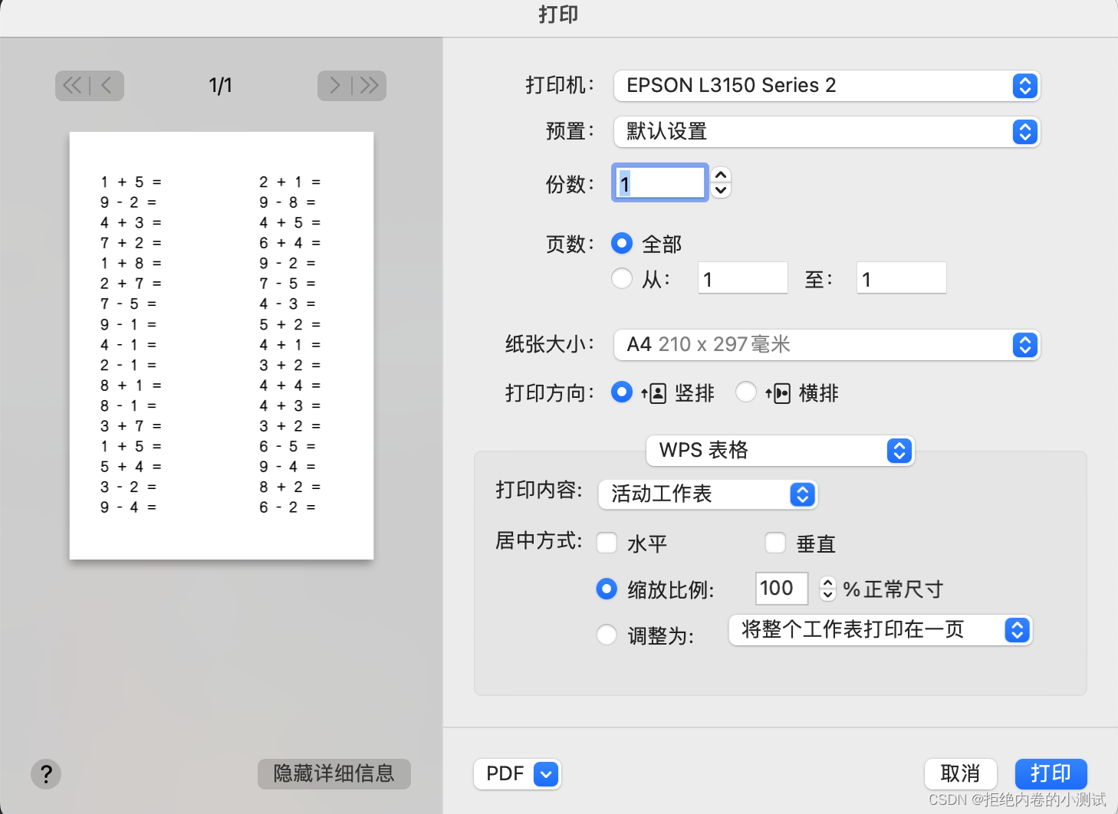Click the copies stepper arrows
1118x814 pixels.
[721, 183]
